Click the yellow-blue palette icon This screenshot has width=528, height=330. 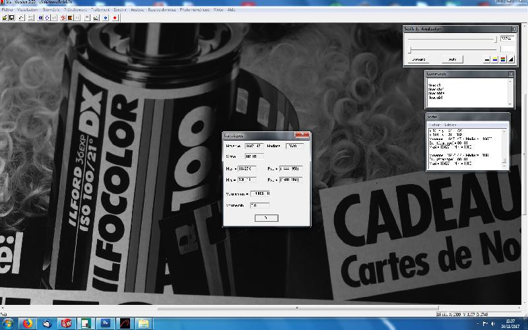[495, 59]
